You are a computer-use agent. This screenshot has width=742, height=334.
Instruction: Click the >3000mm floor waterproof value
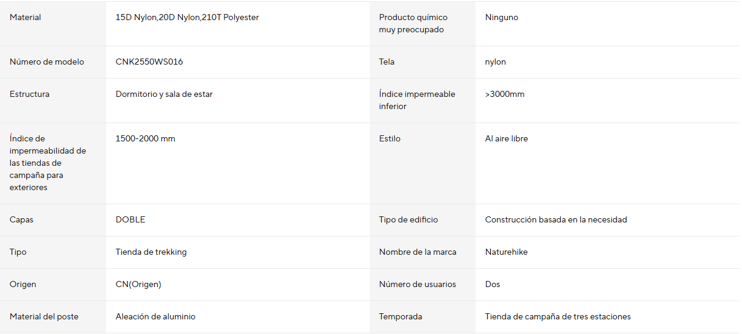click(x=505, y=94)
